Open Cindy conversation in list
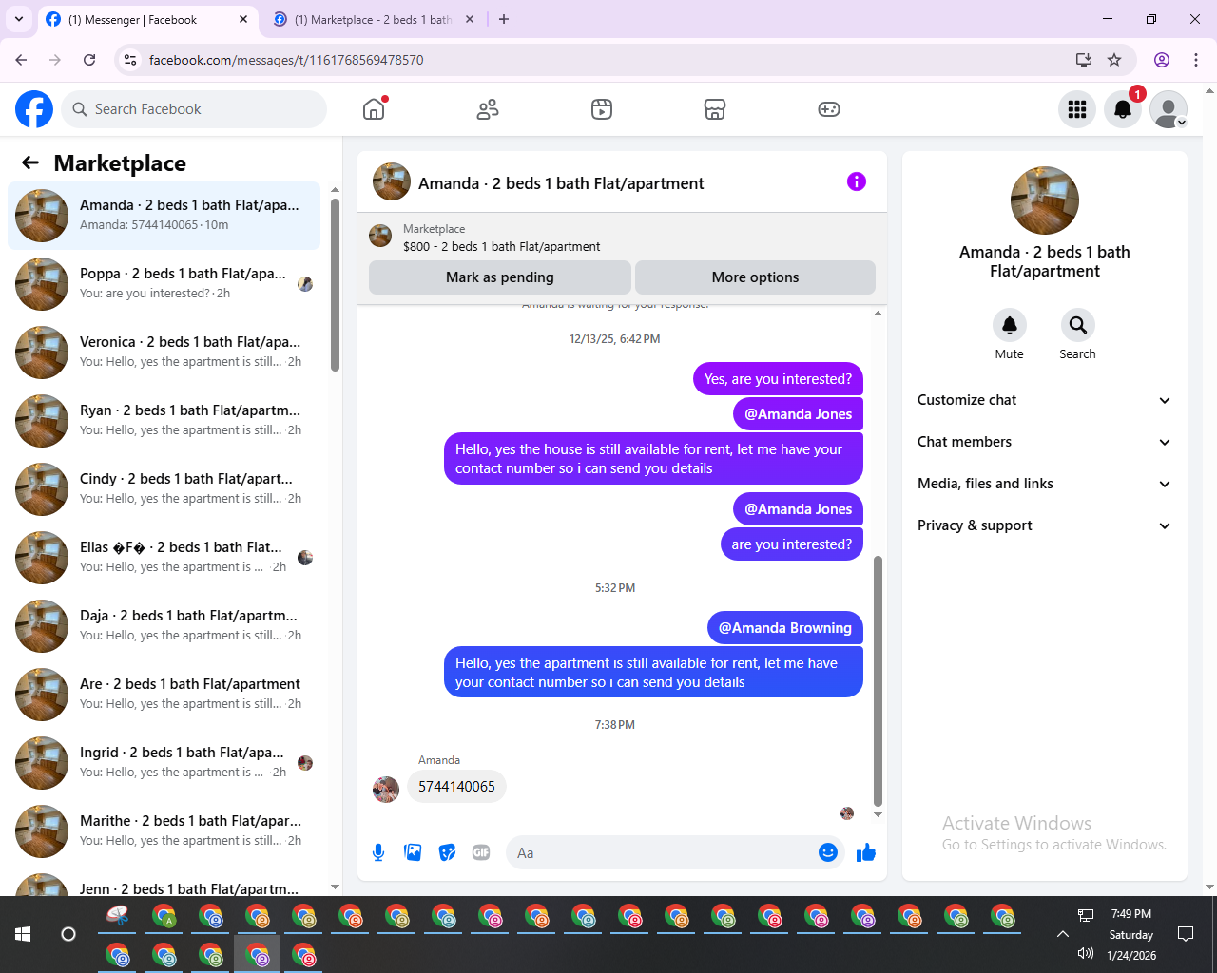 tap(164, 489)
